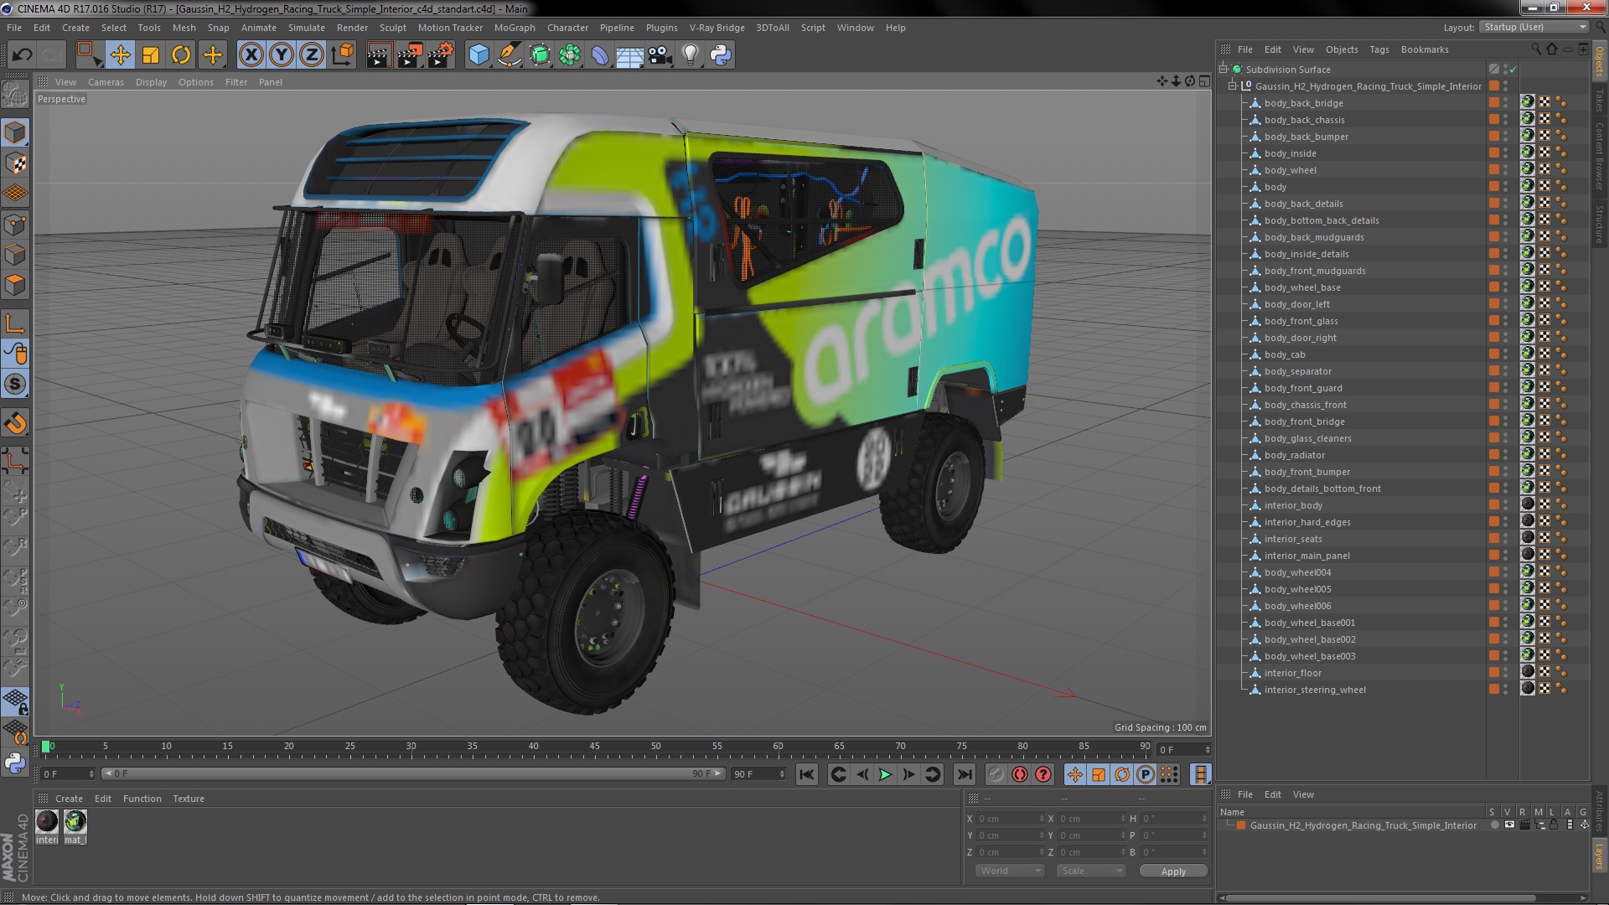
Task: Open the Object Manager Tags menu
Action: [x=1379, y=49]
